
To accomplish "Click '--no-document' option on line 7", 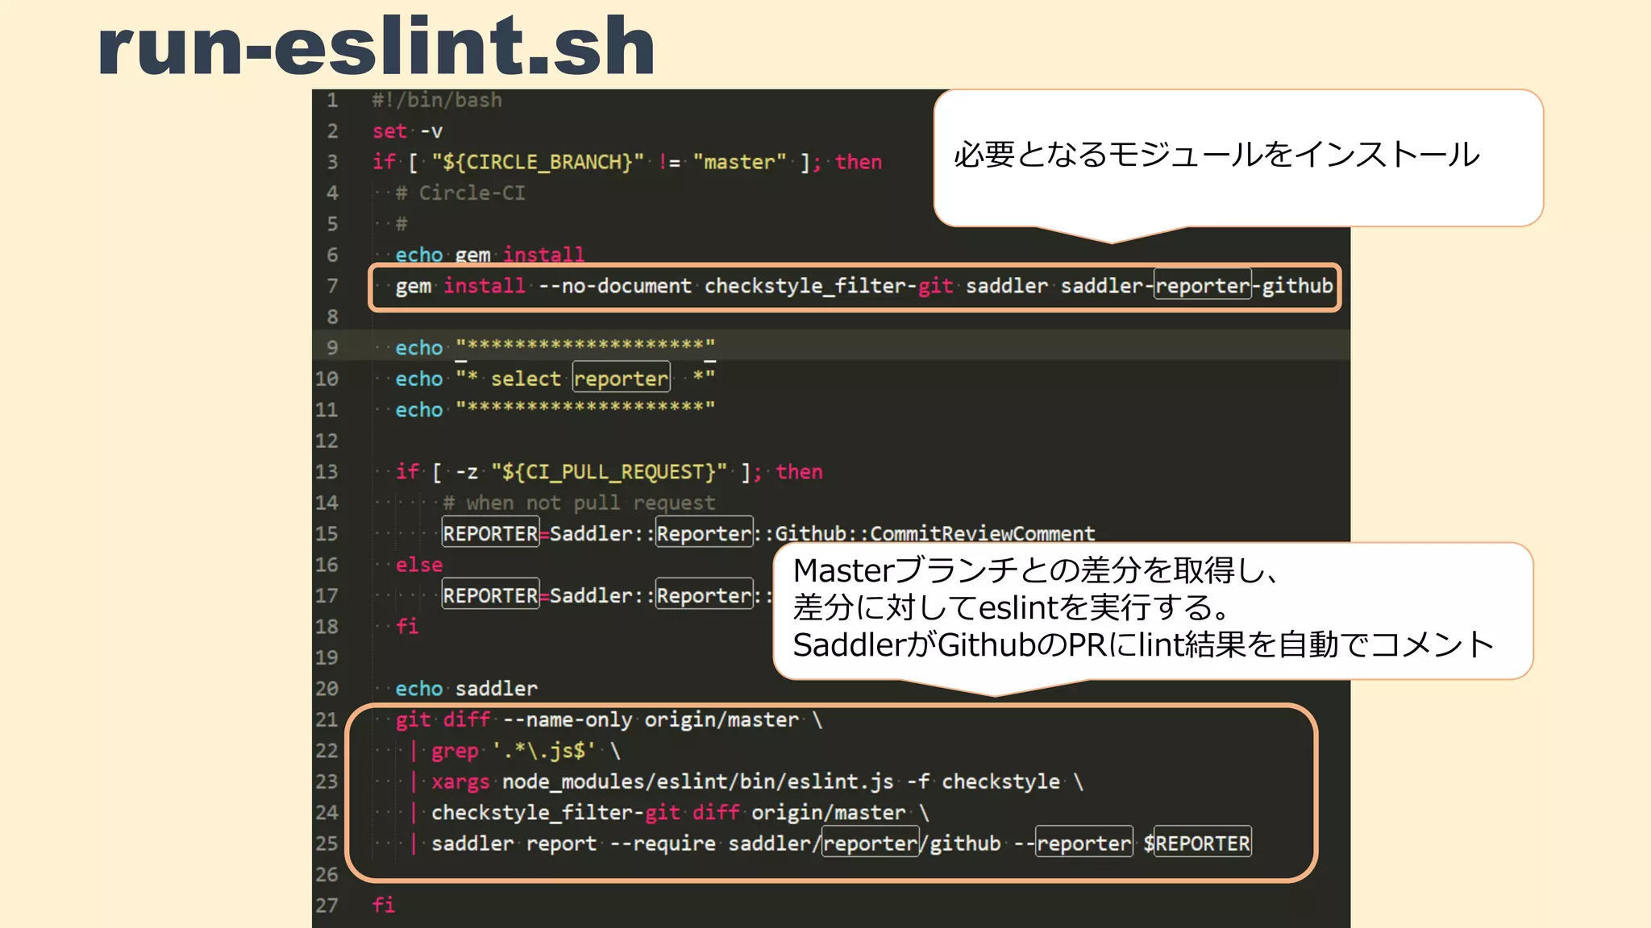I will click(614, 286).
